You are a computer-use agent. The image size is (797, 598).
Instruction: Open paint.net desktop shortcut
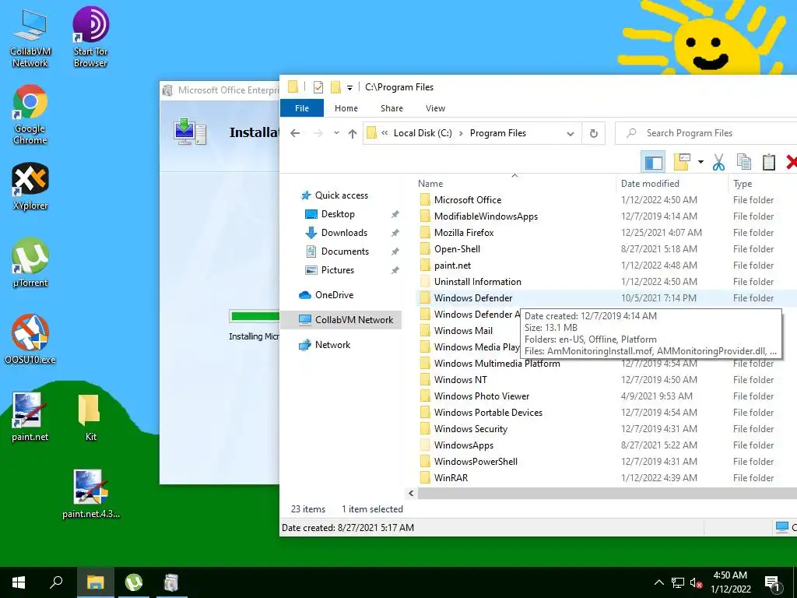click(30, 417)
